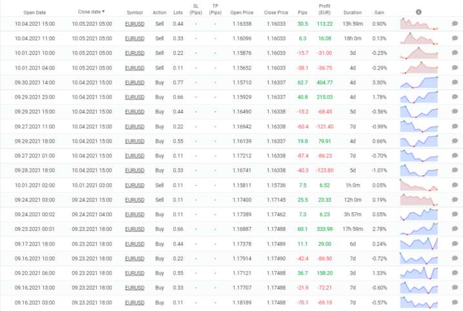Open comment icon for trade opened 10.04.2021 15:00
The width and height of the screenshot is (463, 311).
point(455,24)
